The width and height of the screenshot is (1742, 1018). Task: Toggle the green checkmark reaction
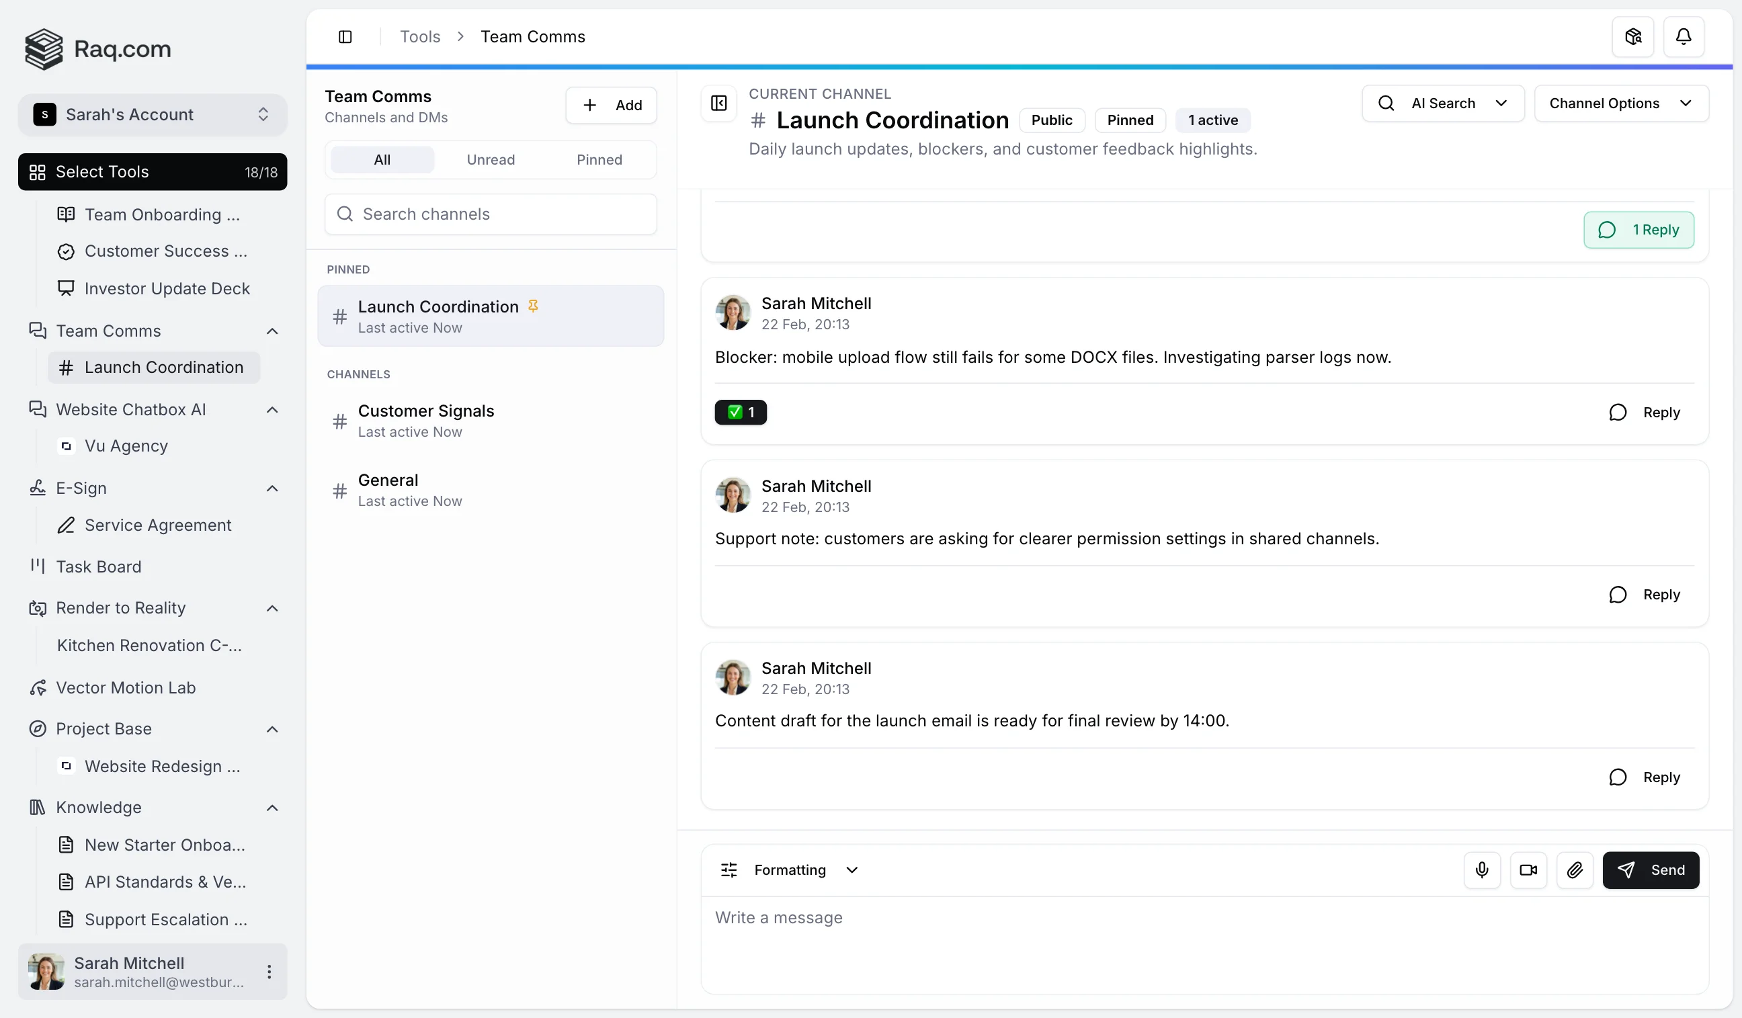coord(741,412)
